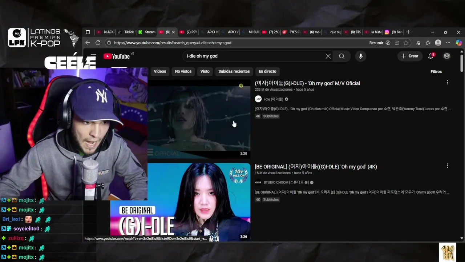Select the Subidas recientes filter chip
The width and height of the screenshot is (465, 262).
(x=234, y=71)
